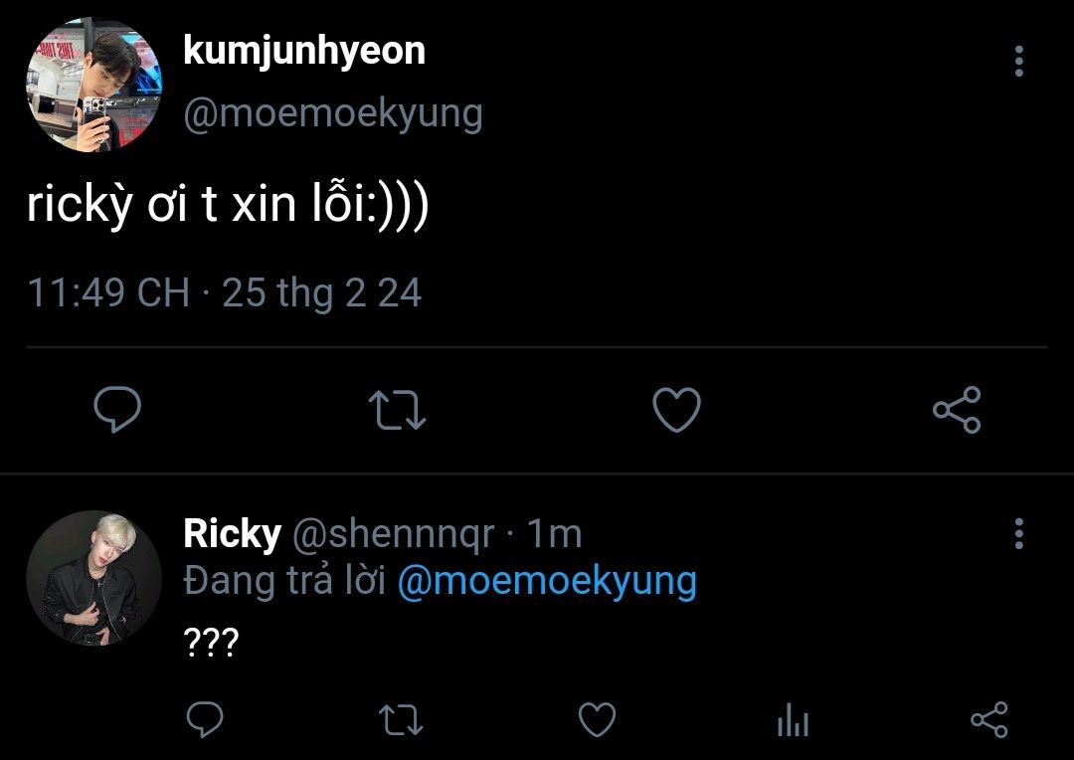Open Ricky's profile picture
Viewport: 1074px width, 760px height.
tap(93, 578)
